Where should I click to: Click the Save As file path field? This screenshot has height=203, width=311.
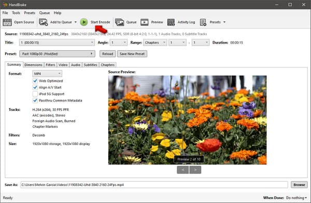154,184
